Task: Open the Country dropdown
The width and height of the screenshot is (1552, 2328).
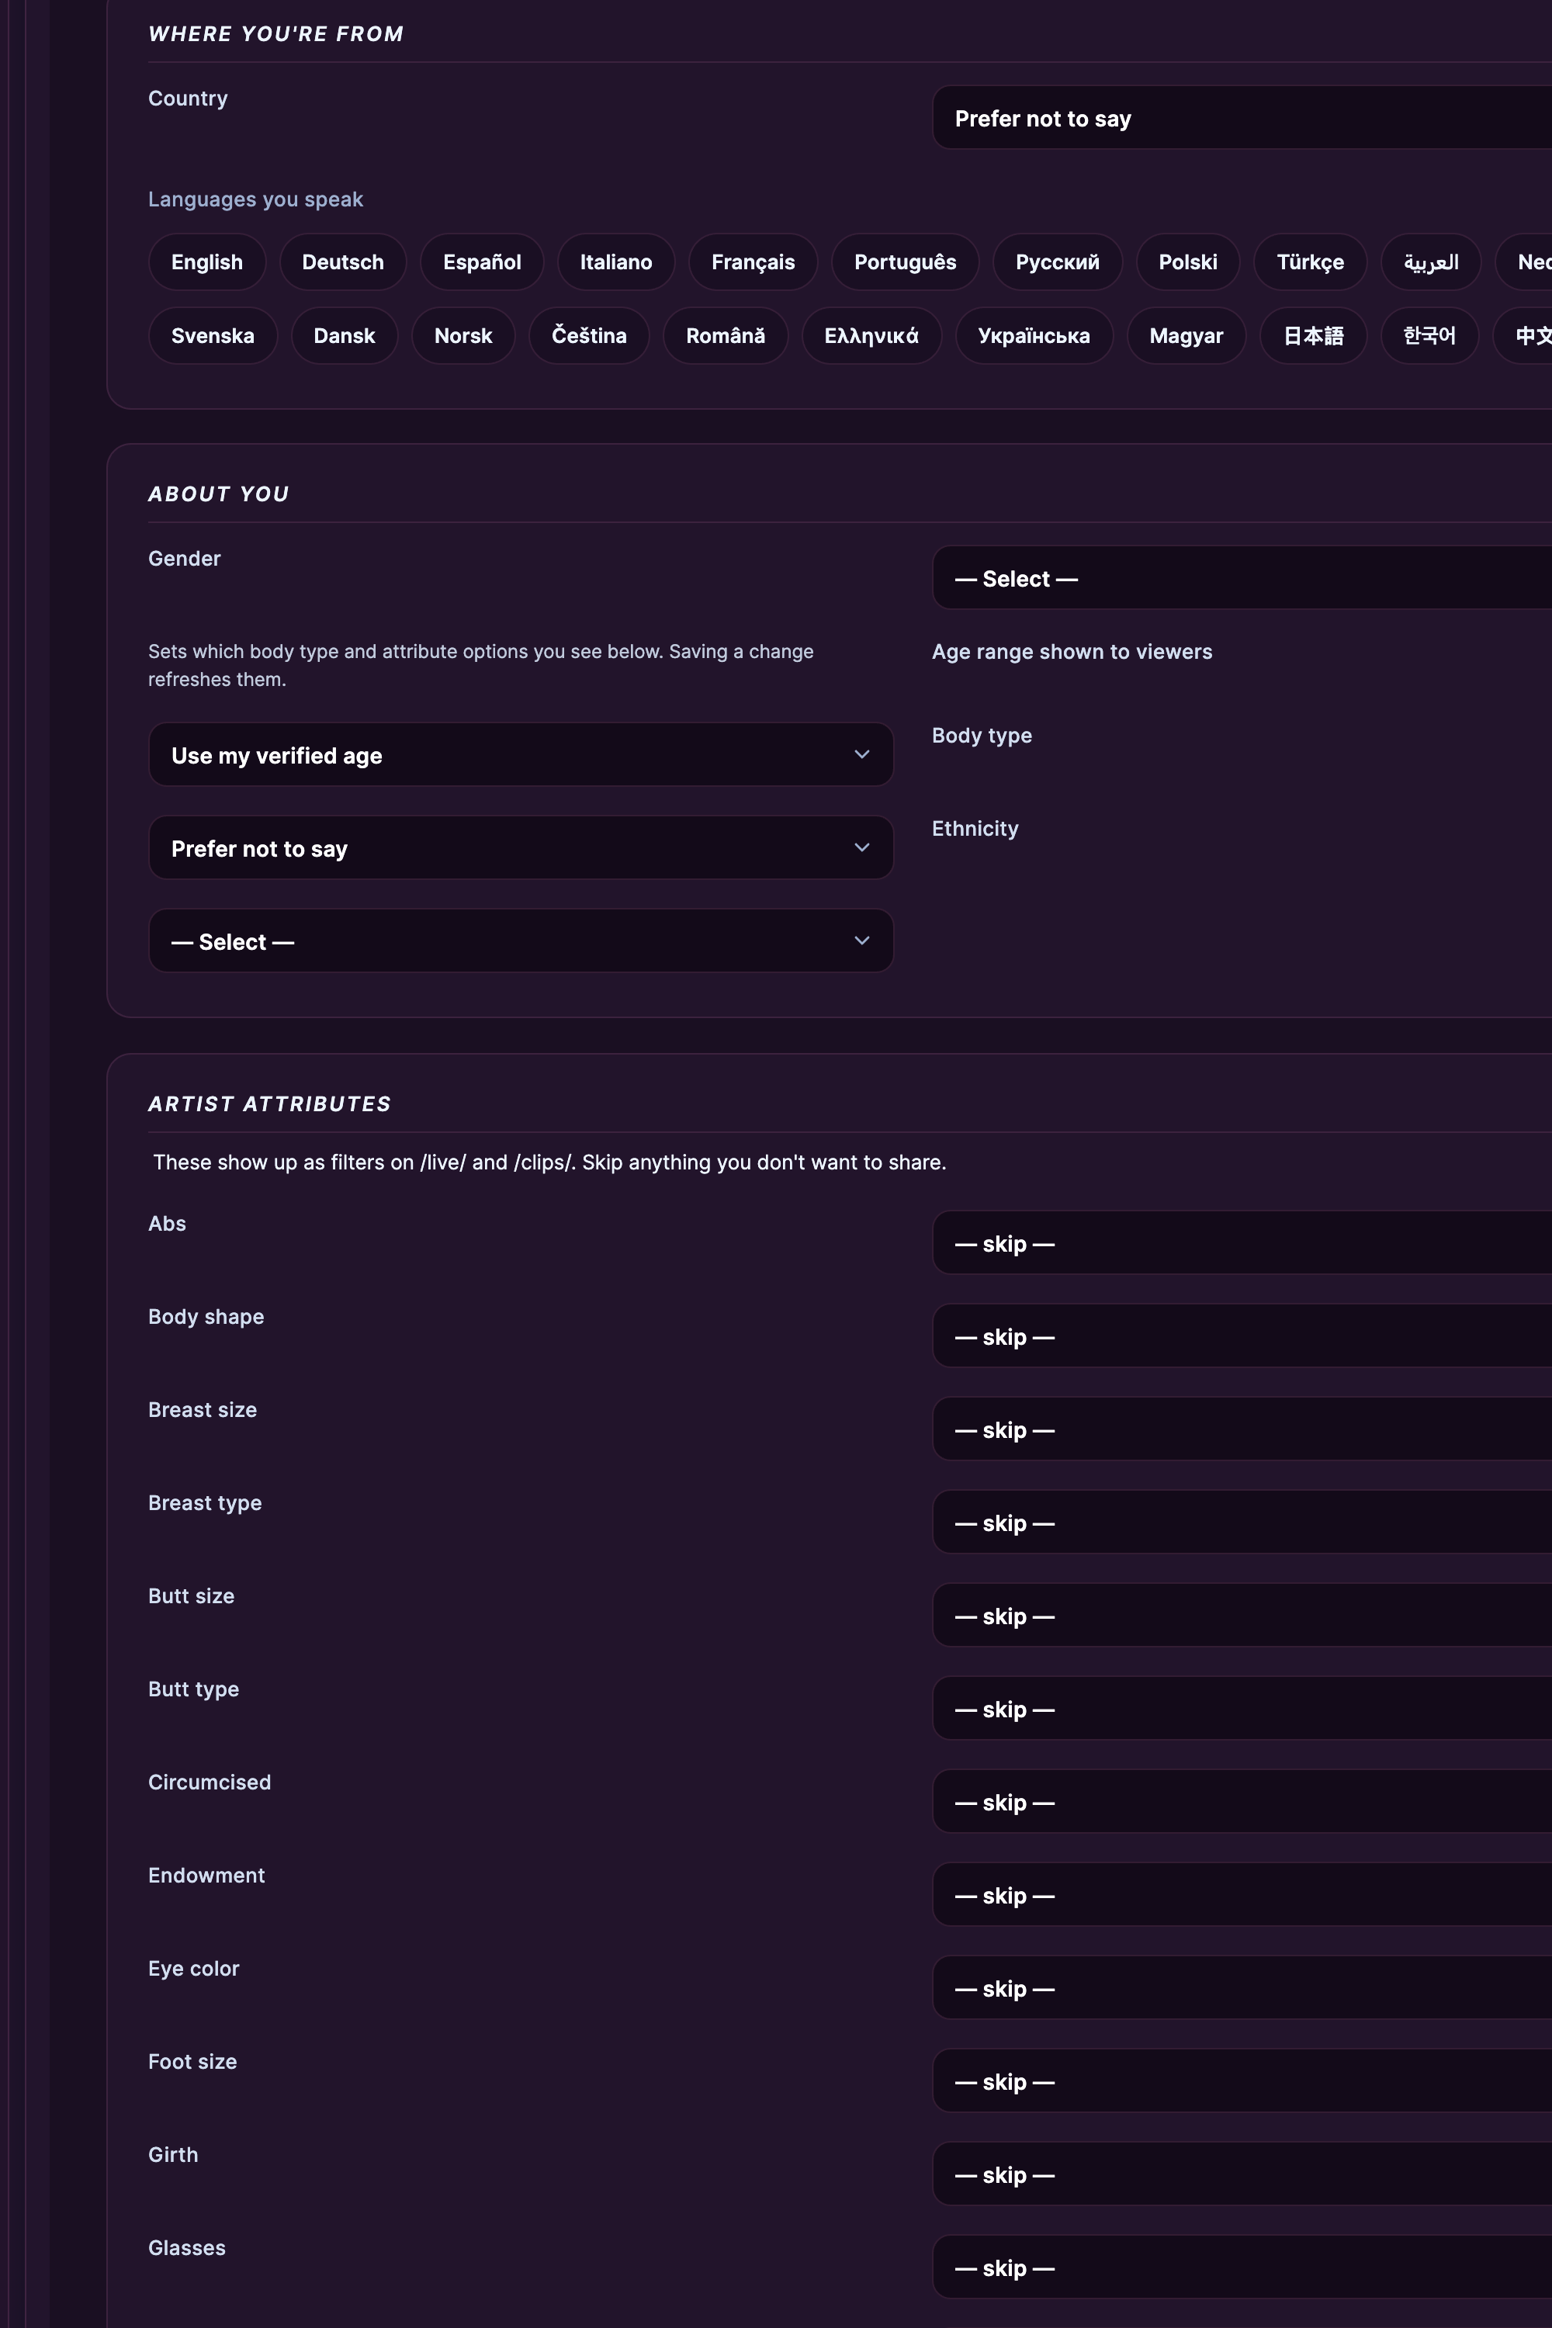Action: pyautogui.click(x=1242, y=118)
